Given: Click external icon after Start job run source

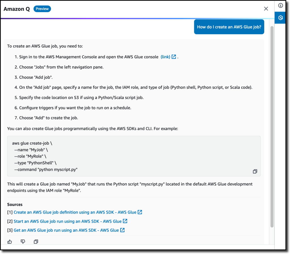Looking at the screenshot, I should (x=125, y=221).
